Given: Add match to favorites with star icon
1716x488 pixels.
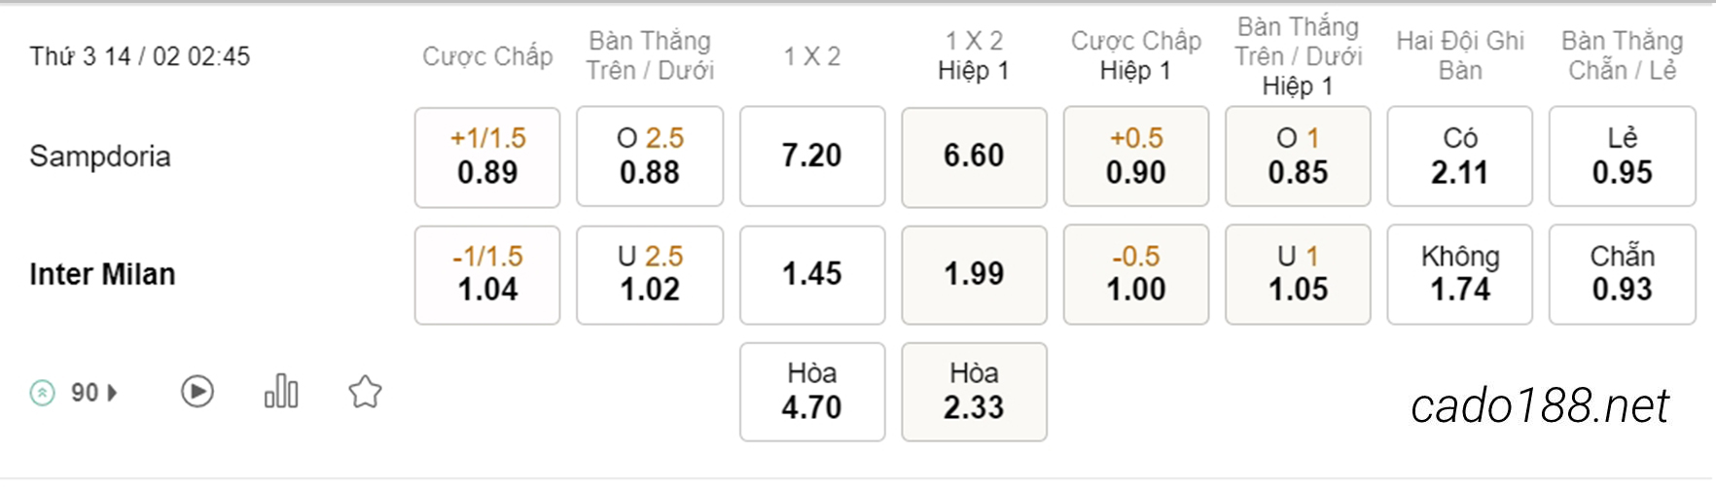Looking at the screenshot, I should (365, 392).
